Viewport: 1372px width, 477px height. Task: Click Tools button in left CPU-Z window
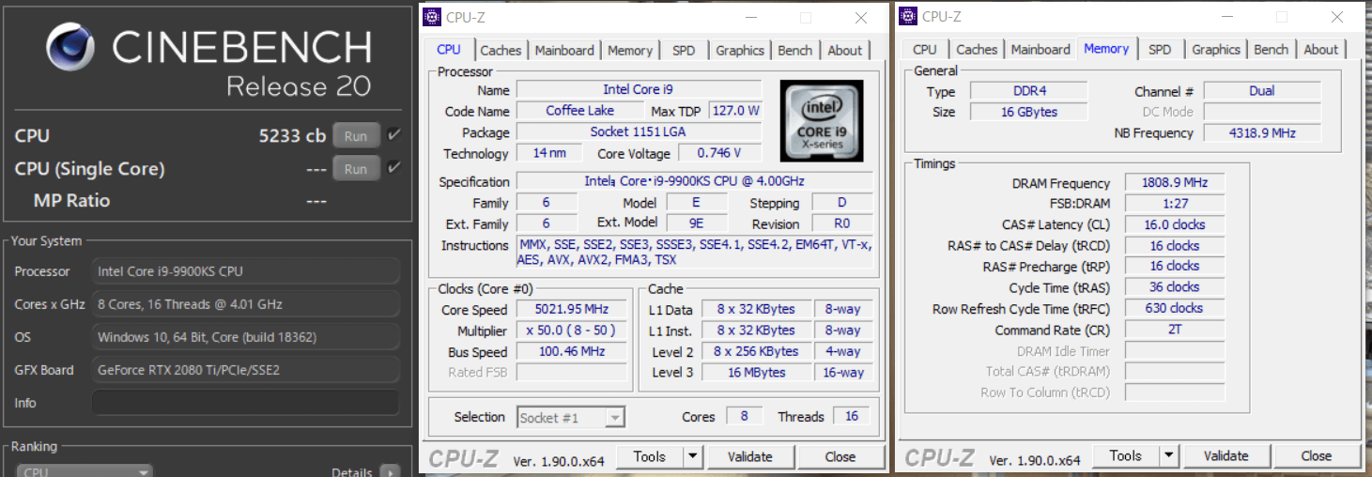pyautogui.click(x=649, y=457)
